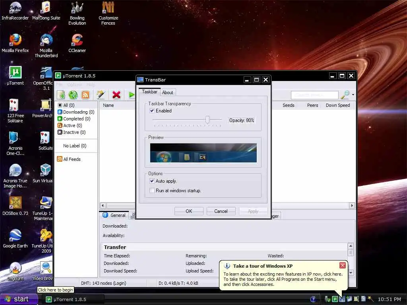The image size is (407, 305).
Task: Open Acronis True Image Home desktop icon
Action: point(15,176)
